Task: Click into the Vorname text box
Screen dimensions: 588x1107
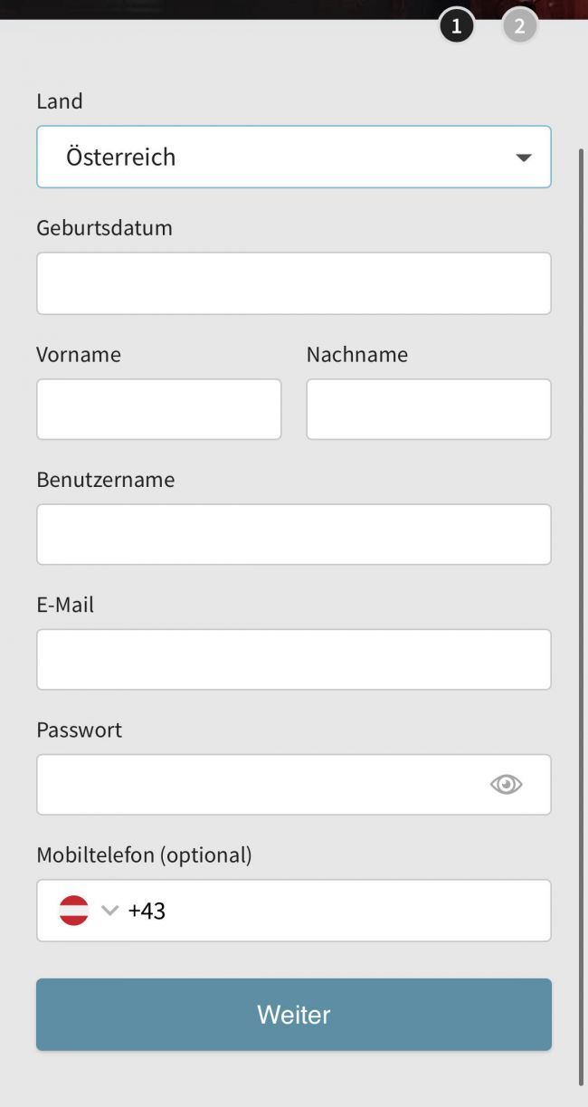Action: (158, 409)
